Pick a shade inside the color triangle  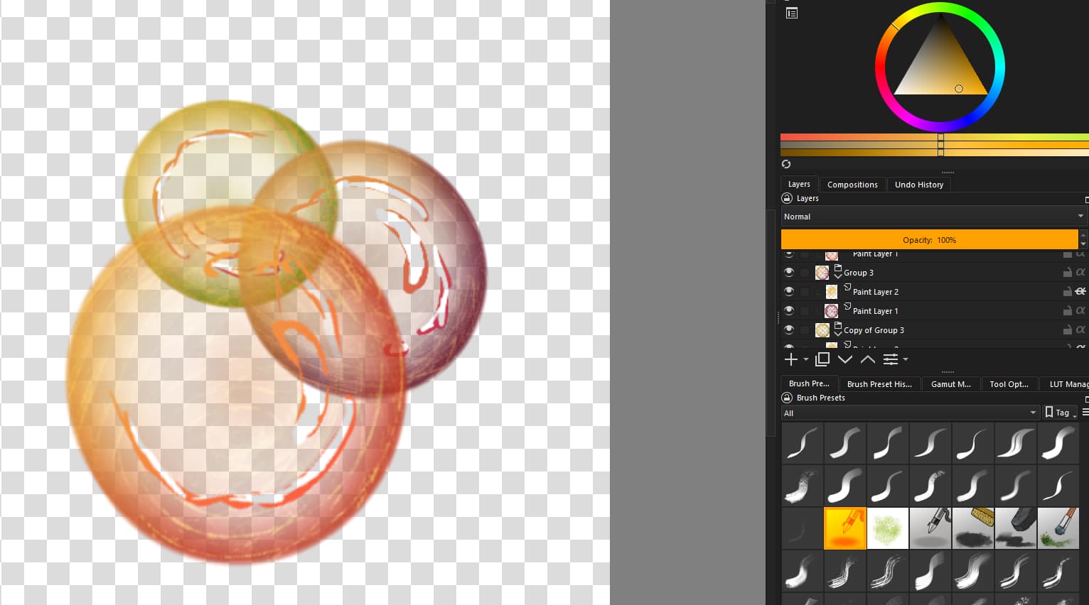pyautogui.click(x=940, y=67)
